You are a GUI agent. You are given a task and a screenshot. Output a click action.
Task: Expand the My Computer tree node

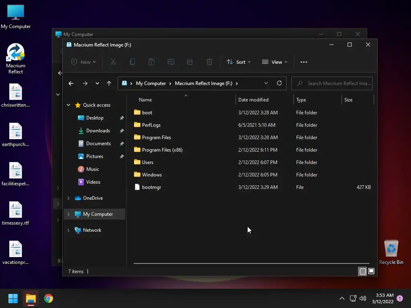click(x=68, y=214)
